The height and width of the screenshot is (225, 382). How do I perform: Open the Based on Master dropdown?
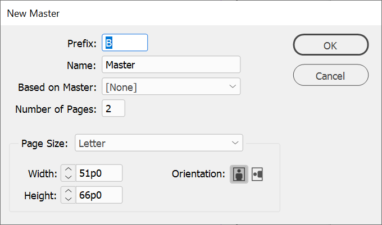(171, 87)
